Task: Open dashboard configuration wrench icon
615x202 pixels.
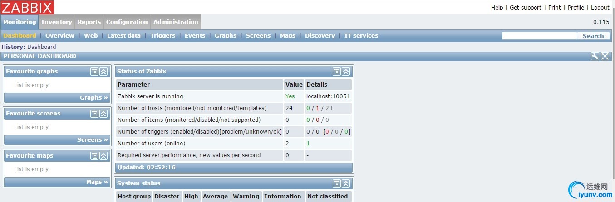Action: (595, 56)
